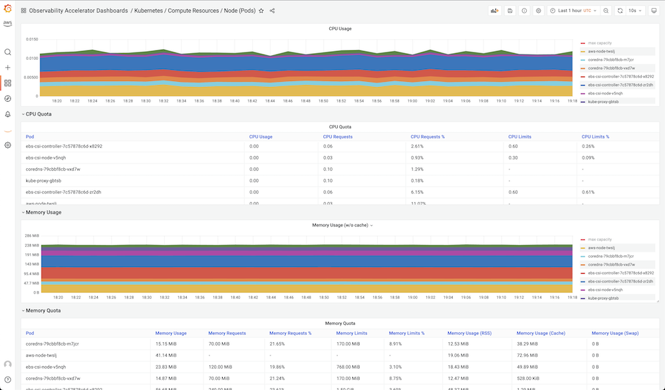Sort by the Memory Requests column header
Image resolution: width=665 pixels, height=390 pixels.
pos(227,334)
